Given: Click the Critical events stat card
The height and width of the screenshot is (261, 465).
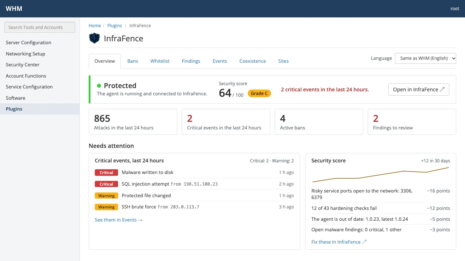Looking at the screenshot, I should point(226,122).
